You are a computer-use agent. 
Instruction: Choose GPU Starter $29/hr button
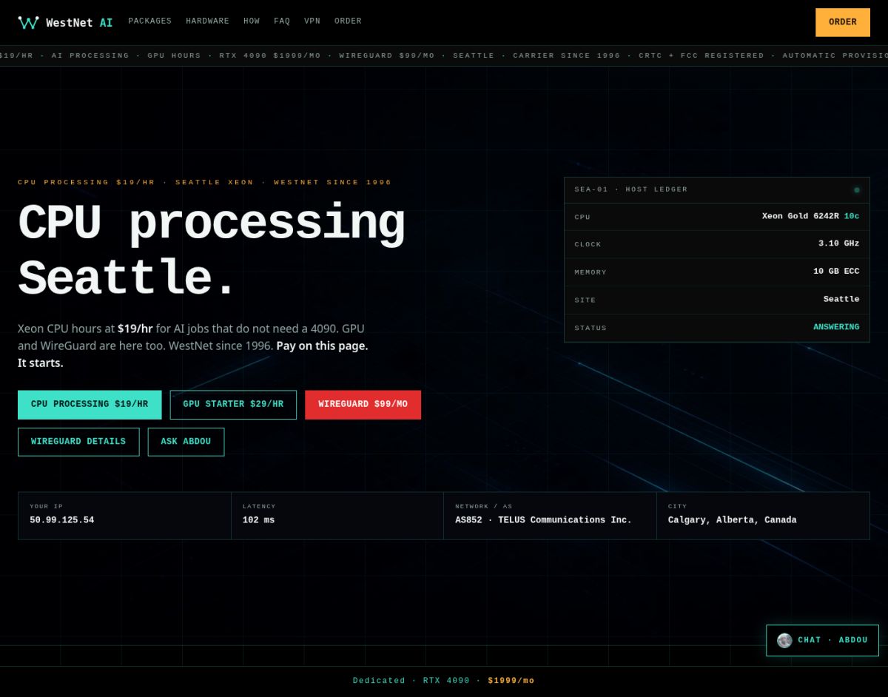click(233, 405)
